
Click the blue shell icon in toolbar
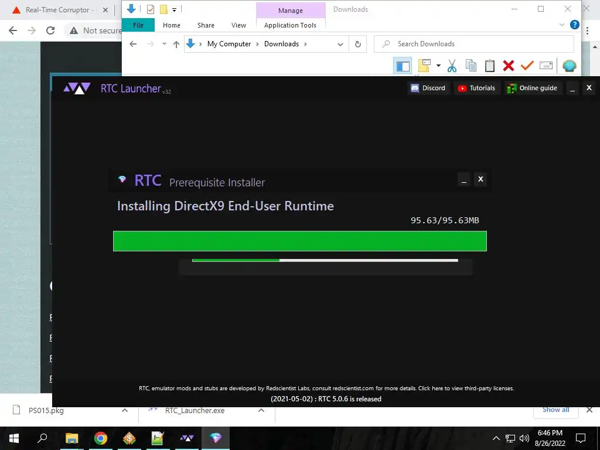tap(569, 66)
